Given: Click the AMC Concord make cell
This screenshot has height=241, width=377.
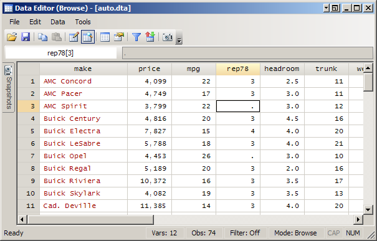Looking at the screenshot, I should [x=84, y=82].
